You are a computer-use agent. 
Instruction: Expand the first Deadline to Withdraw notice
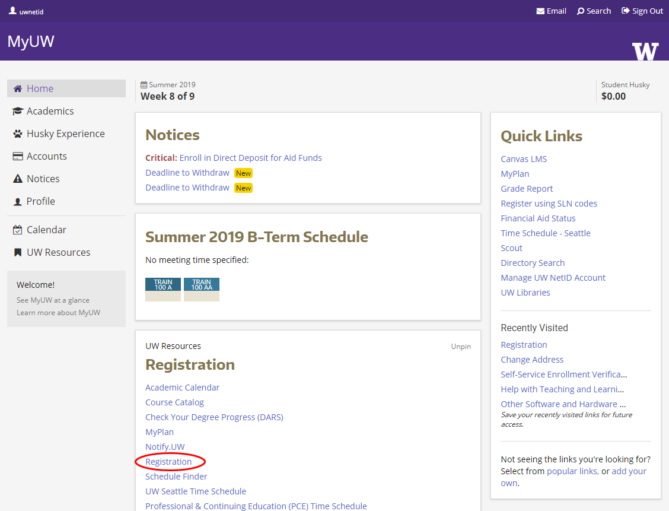coord(187,173)
